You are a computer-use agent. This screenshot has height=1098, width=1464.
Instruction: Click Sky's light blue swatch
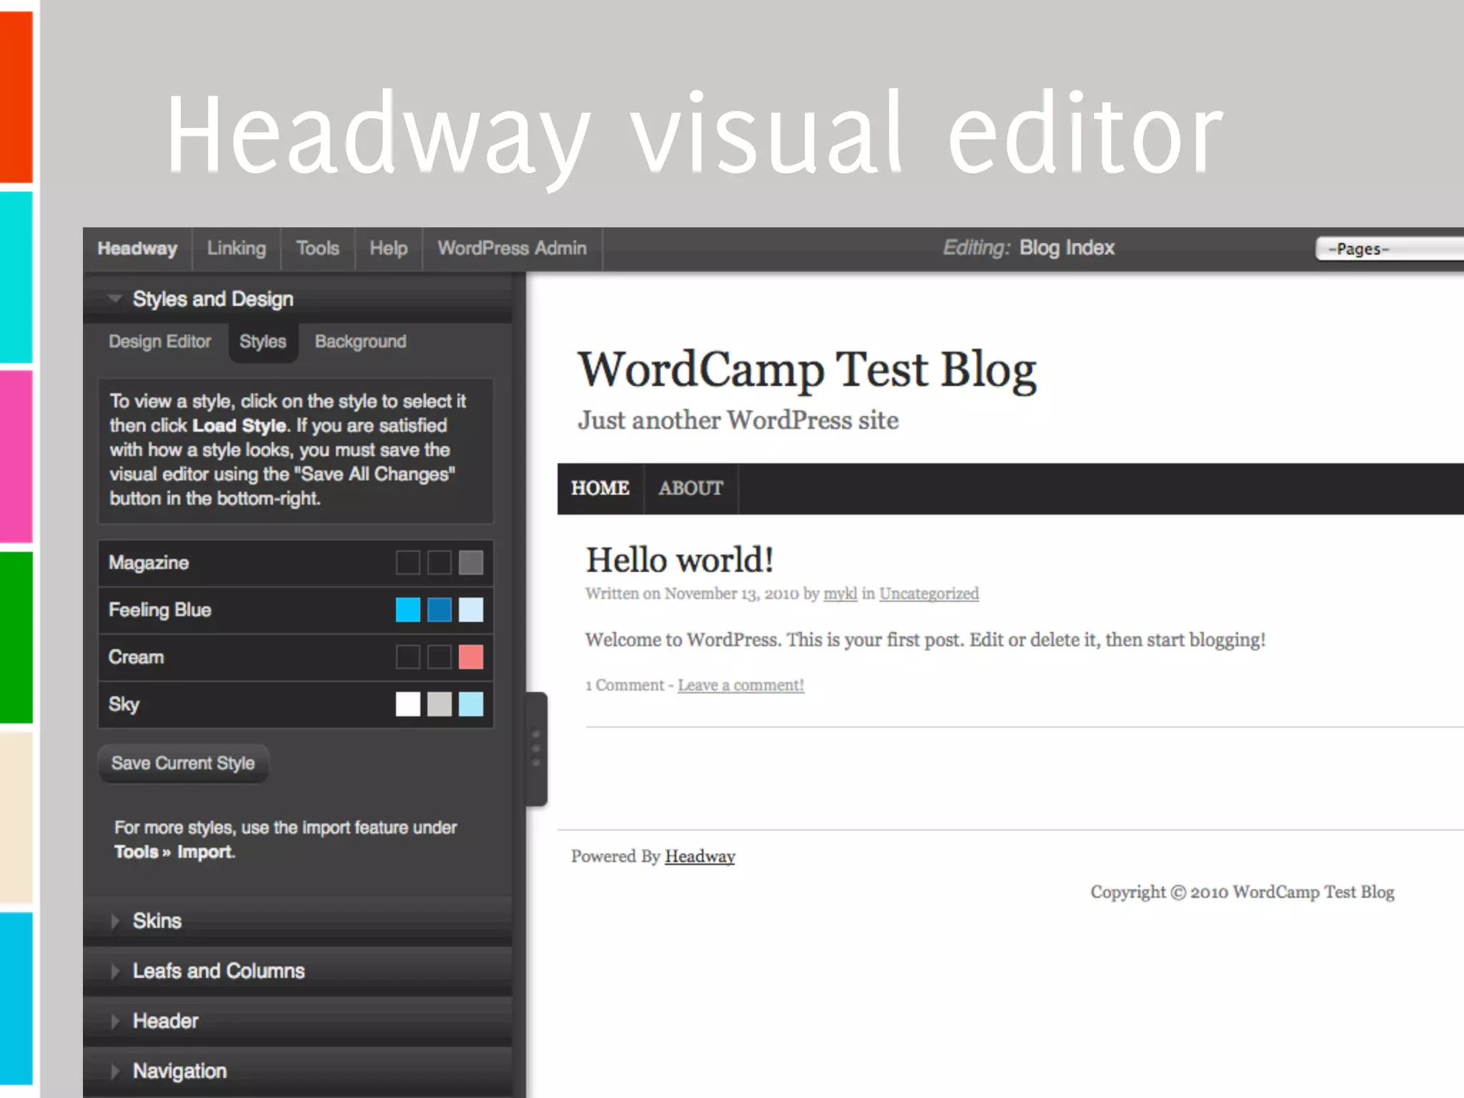pos(470,705)
